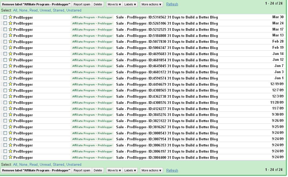The image size is (288, 177).
Task: Unstar the ProBlogger email dated Mar 30
Action: pos(10,17)
